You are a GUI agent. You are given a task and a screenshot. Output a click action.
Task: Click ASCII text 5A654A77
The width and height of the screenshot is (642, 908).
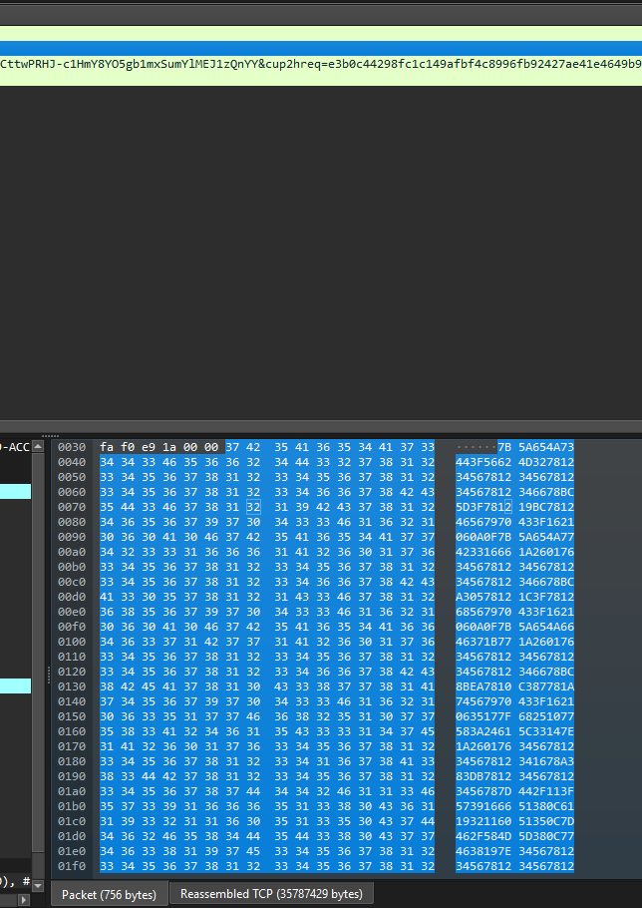pos(546,537)
